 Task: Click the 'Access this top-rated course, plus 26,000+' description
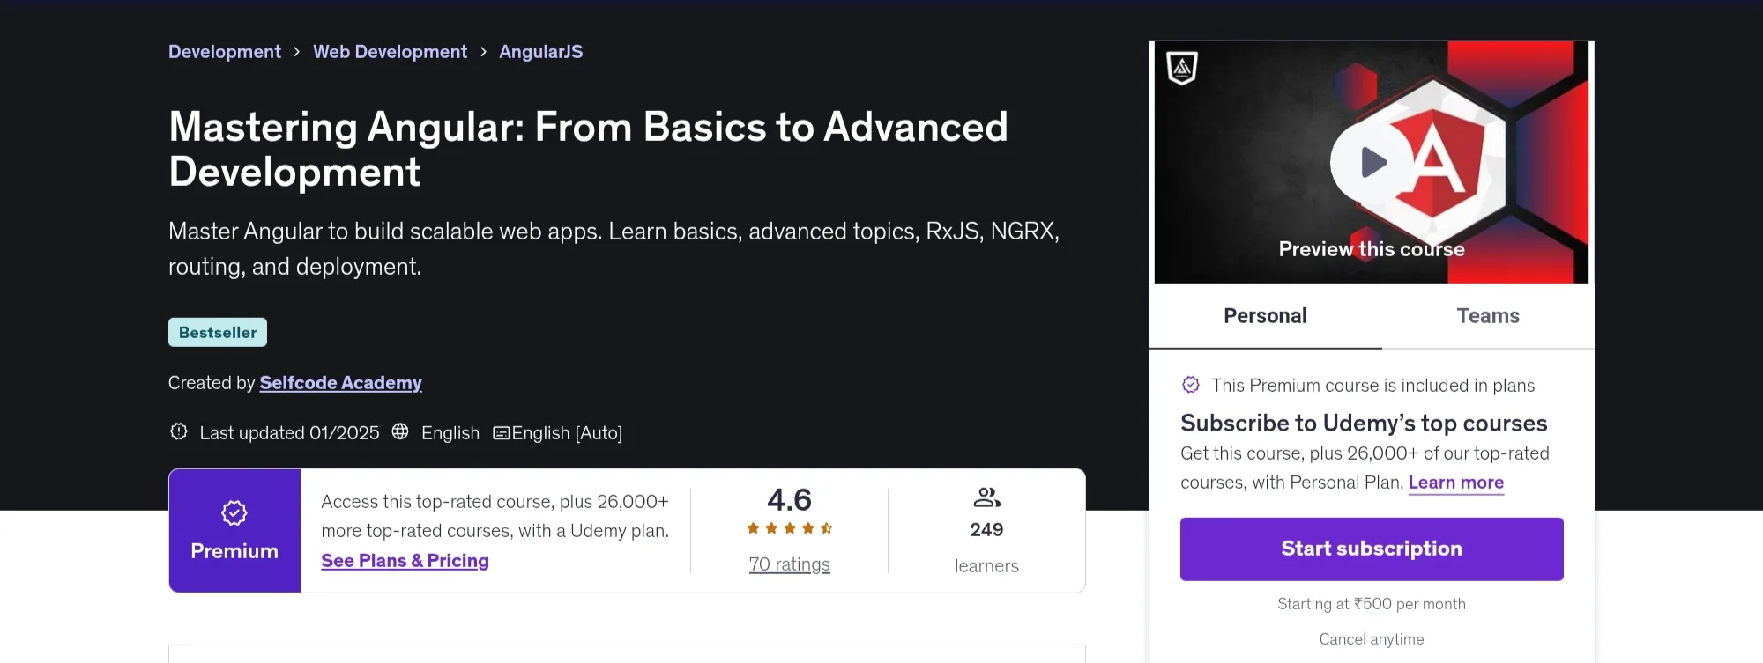495,516
